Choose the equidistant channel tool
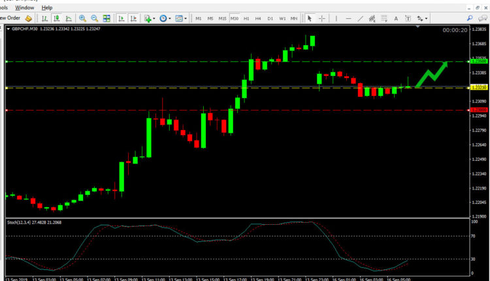This screenshot has width=490, height=281. tap(372, 18)
